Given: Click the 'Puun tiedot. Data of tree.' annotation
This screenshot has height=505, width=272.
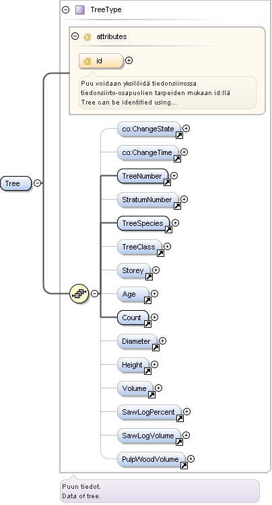Looking at the screenshot, I should 160,491.
